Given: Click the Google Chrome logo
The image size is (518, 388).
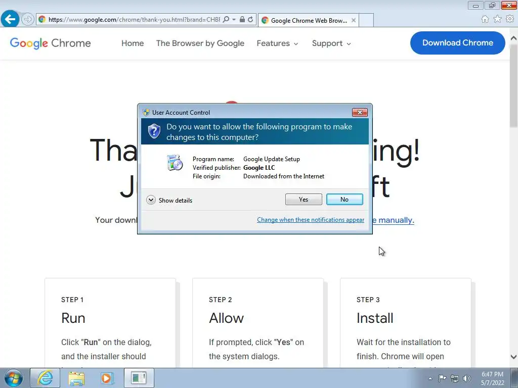Looking at the screenshot, I should click(x=50, y=43).
